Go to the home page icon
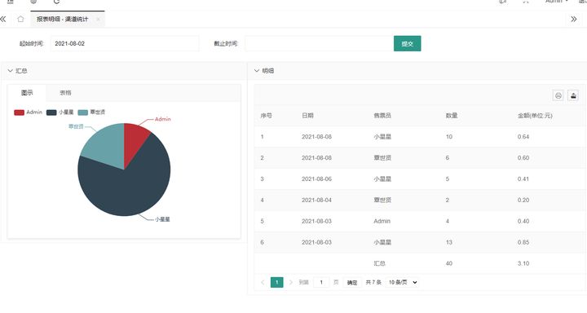The image size is (587, 313). pyautogui.click(x=20, y=19)
